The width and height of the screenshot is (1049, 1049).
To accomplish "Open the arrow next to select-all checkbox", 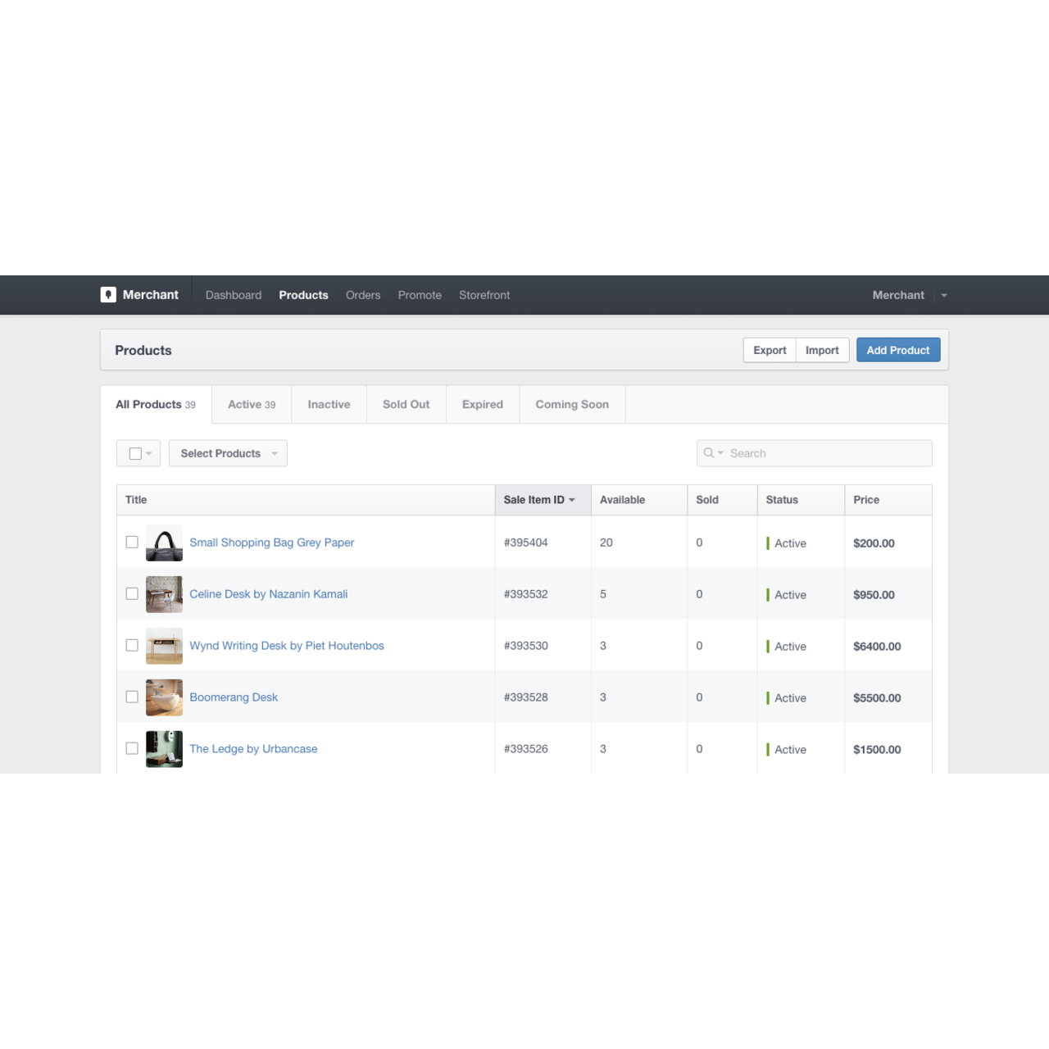I will click(x=148, y=452).
